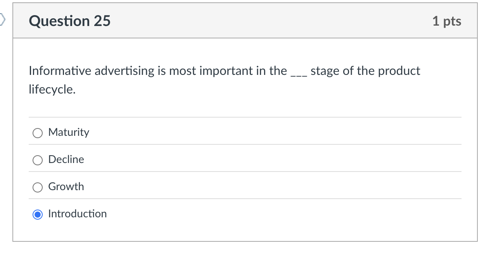Click the empty Growth radio circle

[38, 187]
